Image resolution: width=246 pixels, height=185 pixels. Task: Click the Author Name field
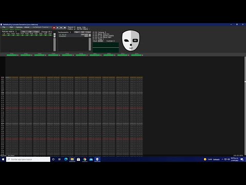(83, 29)
